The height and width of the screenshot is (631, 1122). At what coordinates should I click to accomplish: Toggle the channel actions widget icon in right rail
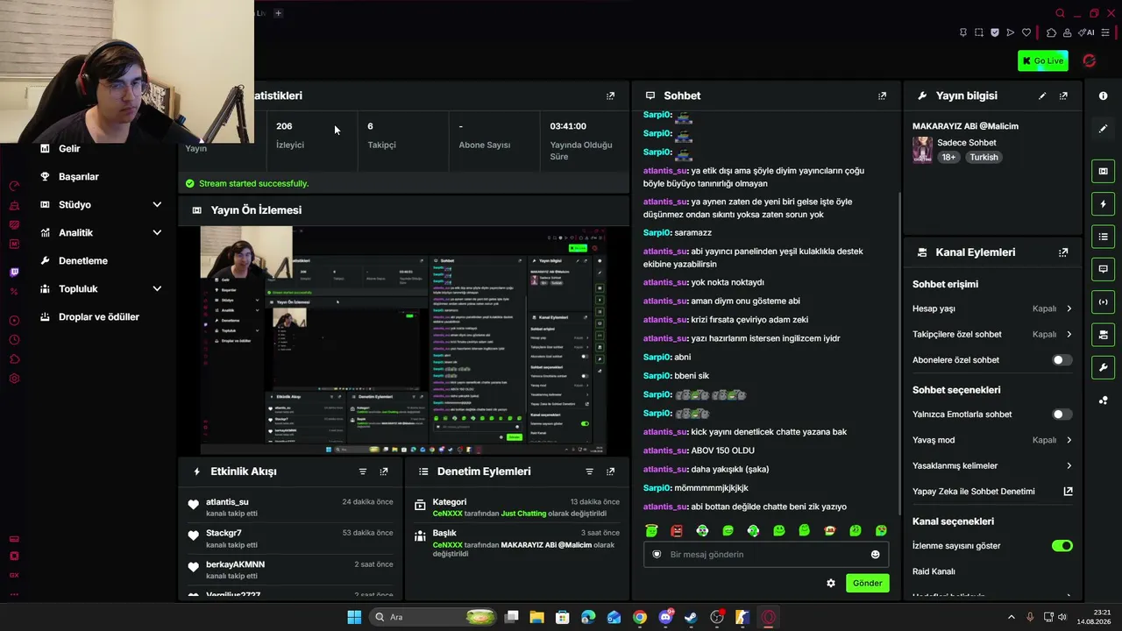coord(1103,335)
